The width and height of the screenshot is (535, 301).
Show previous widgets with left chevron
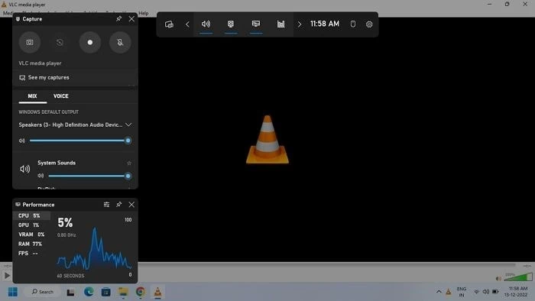coord(187,24)
